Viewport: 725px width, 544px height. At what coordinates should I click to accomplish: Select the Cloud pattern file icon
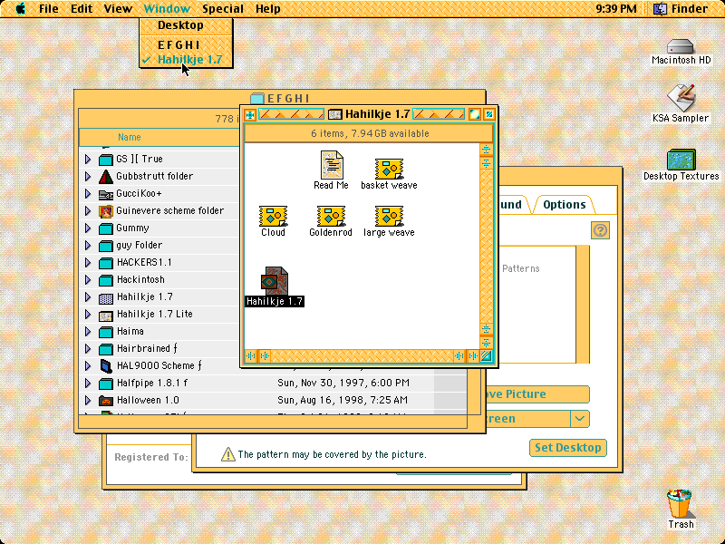[x=273, y=216]
